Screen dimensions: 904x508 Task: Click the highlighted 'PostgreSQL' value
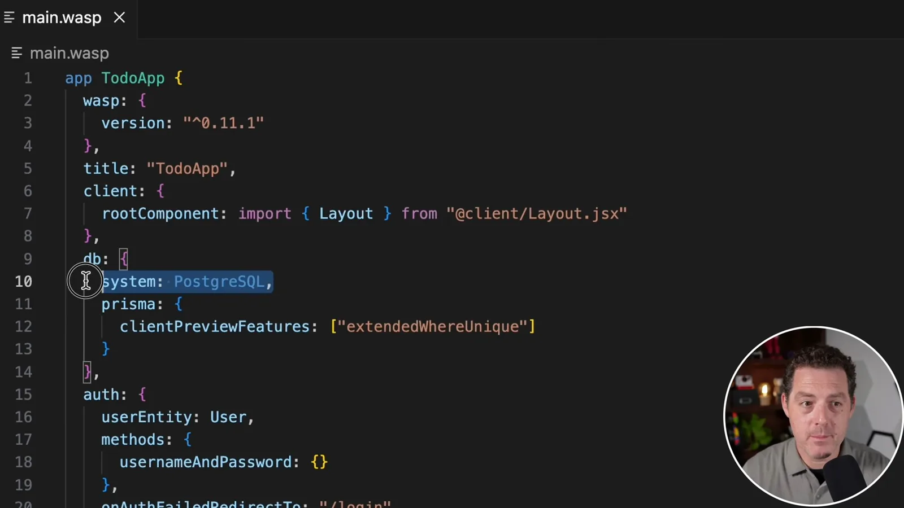coord(219,281)
